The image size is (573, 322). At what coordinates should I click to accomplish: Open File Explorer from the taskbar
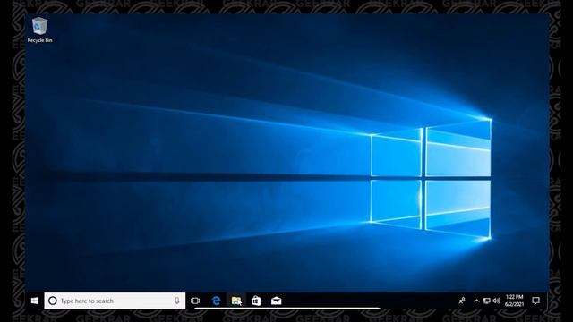(x=236, y=301)
